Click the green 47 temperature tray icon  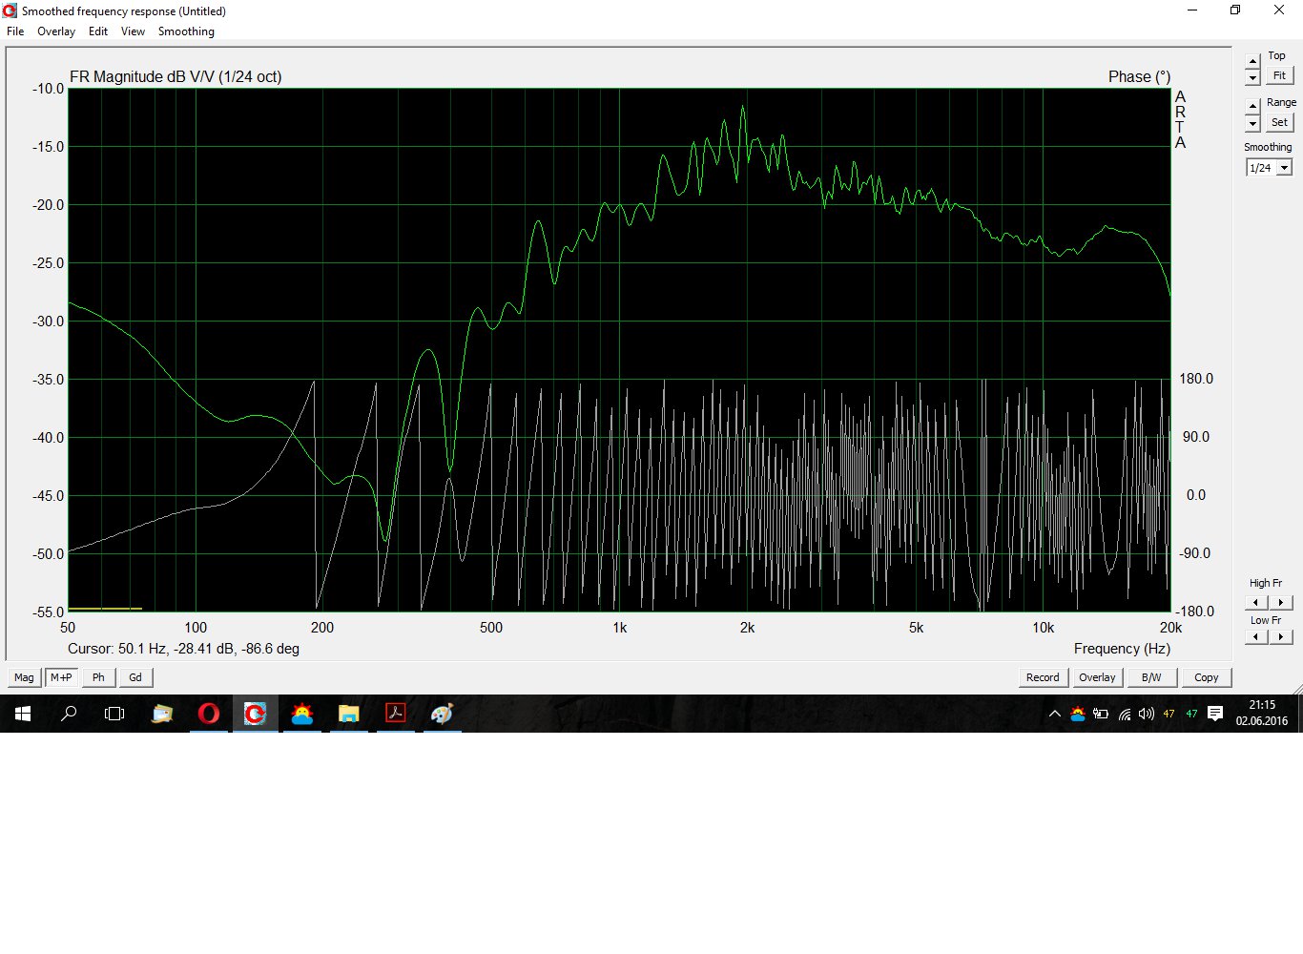coord(1191,714)
